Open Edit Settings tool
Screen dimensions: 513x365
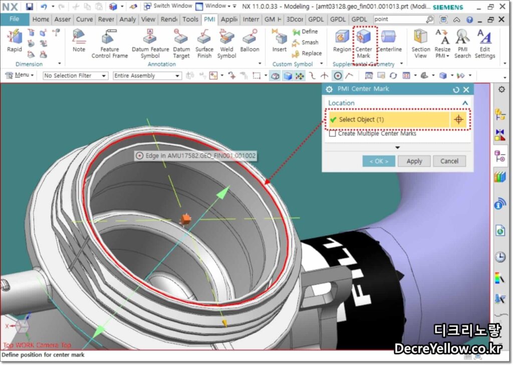pos(485,44)
